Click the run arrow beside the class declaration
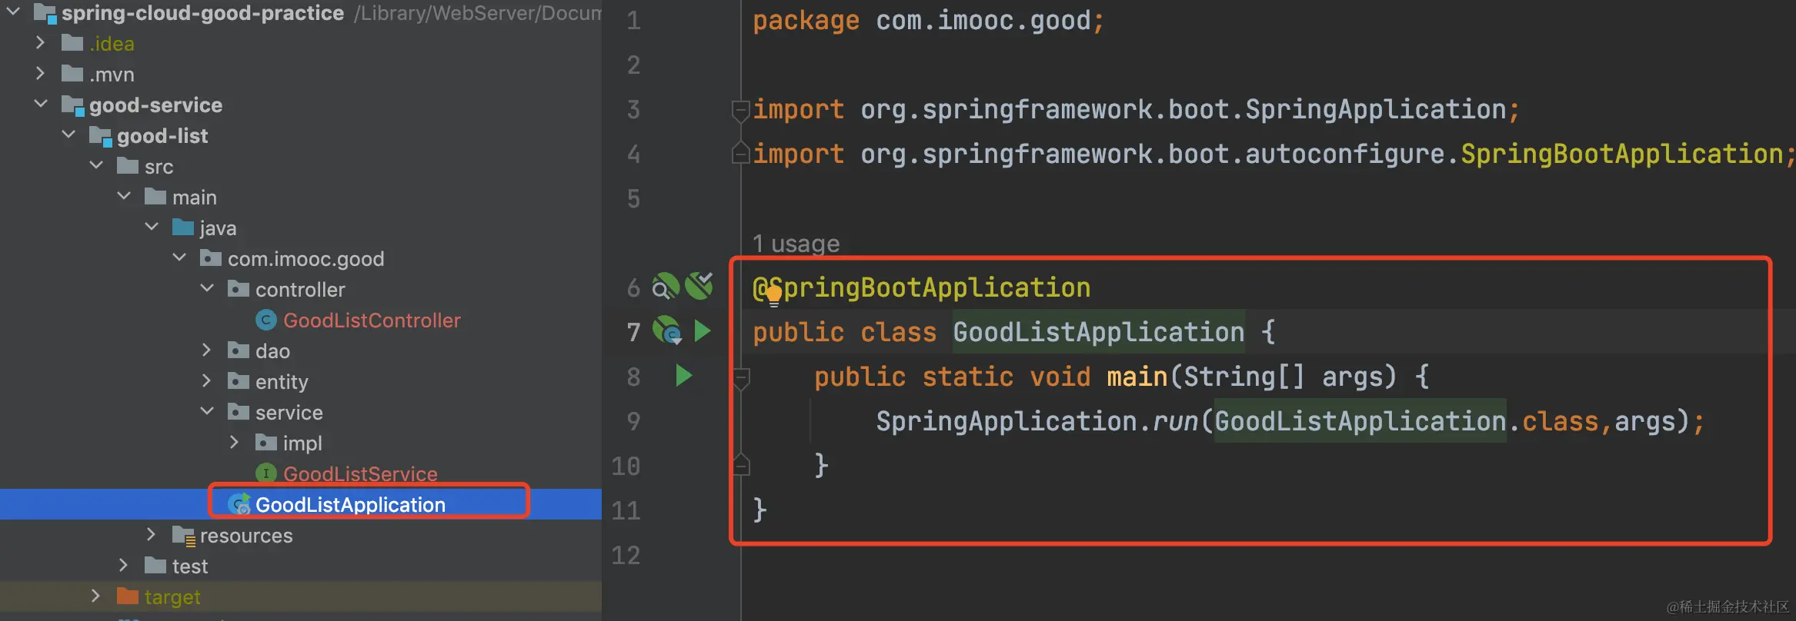 702,331
